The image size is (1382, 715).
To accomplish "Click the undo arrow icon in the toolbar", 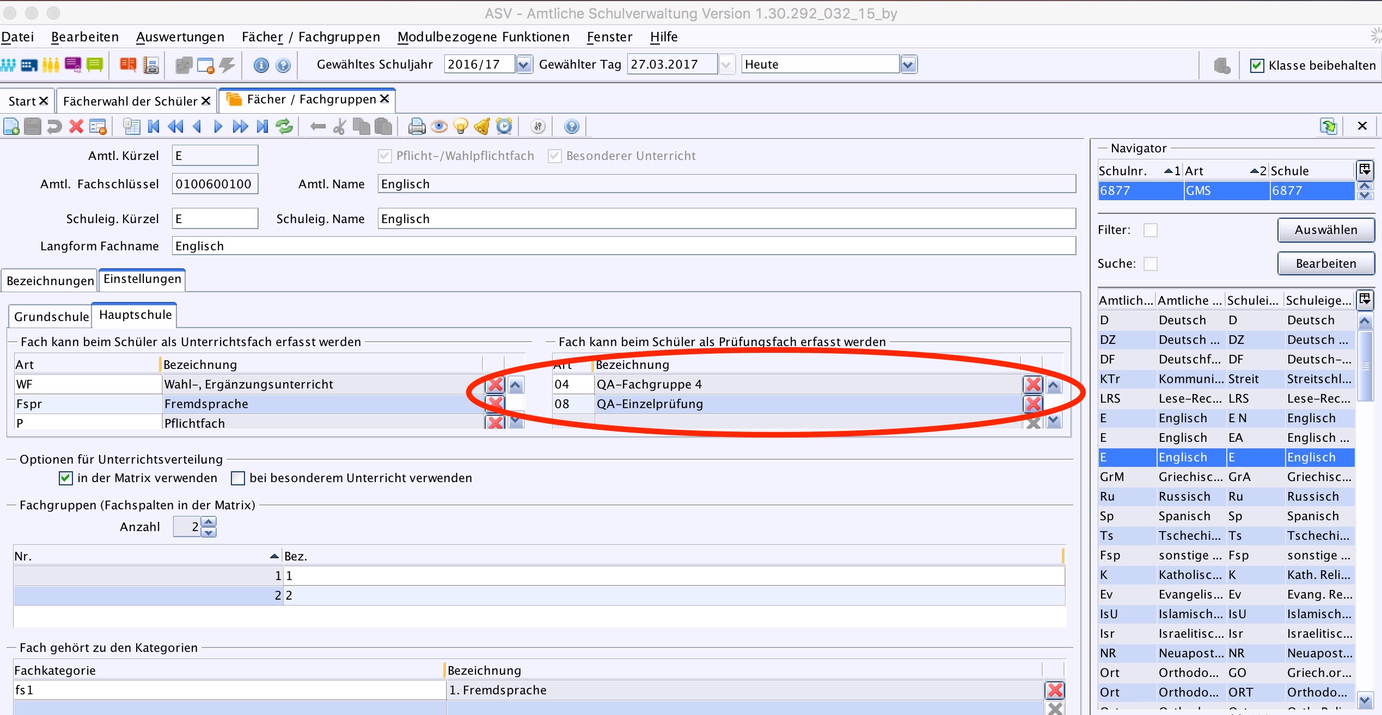I will pos(54,127).
